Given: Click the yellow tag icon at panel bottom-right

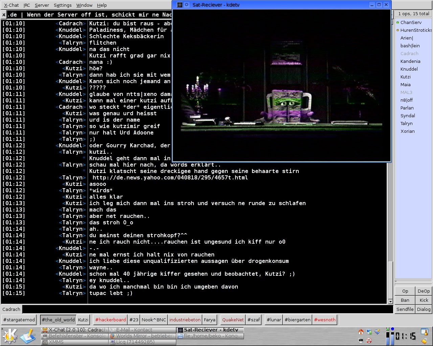Looking at the screenshot, I should tap(424, 341).
